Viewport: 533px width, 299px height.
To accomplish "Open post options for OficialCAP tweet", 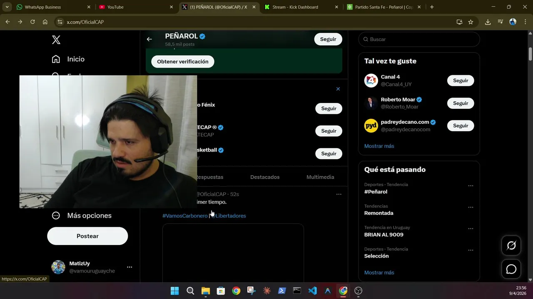I will pos(339,194).
